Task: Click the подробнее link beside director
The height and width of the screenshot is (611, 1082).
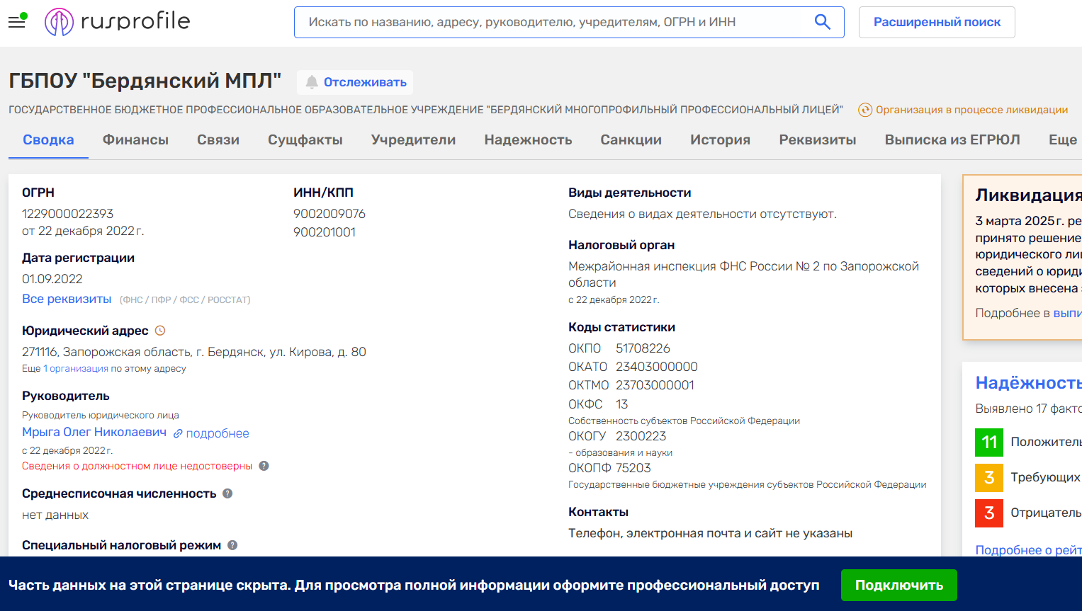Action: coord(217,433)
